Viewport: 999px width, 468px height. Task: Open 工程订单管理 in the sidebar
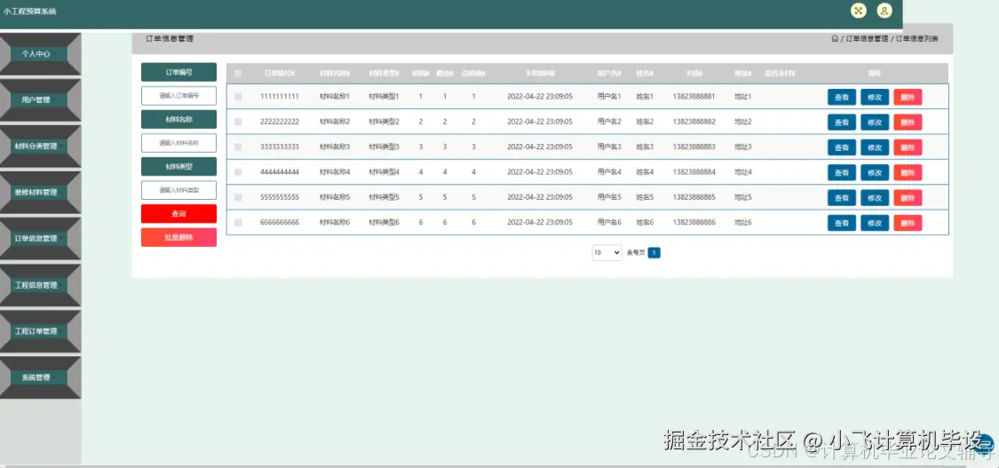[39, 331]
